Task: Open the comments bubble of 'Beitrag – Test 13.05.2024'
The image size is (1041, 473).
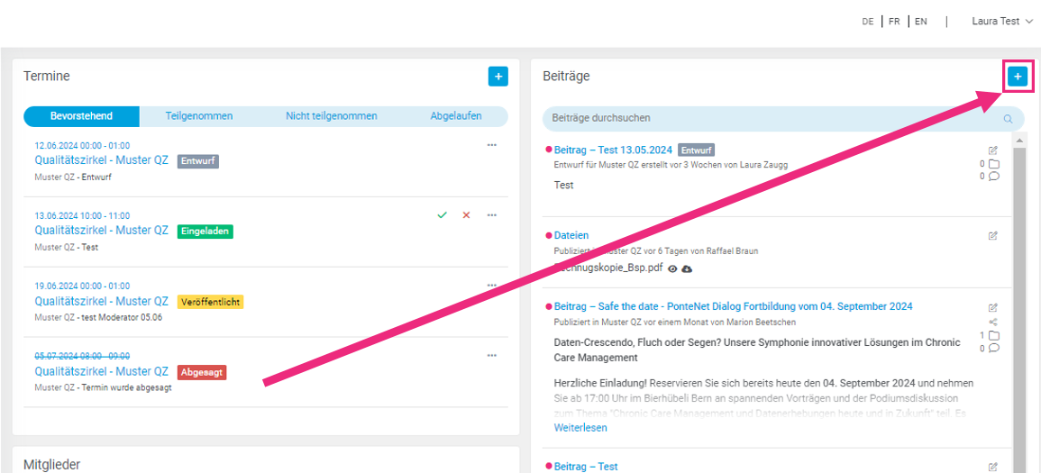Action: (994, 177)
